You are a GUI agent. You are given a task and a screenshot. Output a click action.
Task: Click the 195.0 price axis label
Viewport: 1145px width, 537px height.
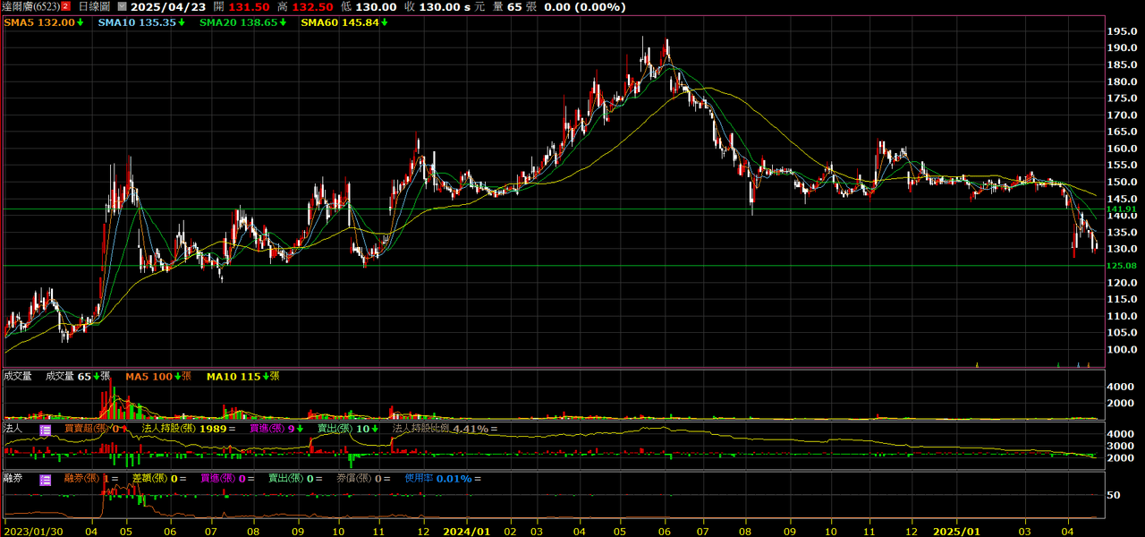(1121, 31)
